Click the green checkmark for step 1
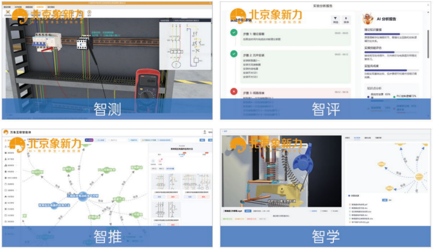The width and height of the screenshot is (433, 249). (x=234, y=33)
